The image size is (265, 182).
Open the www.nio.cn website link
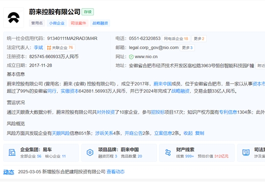[x=146, y=57]
